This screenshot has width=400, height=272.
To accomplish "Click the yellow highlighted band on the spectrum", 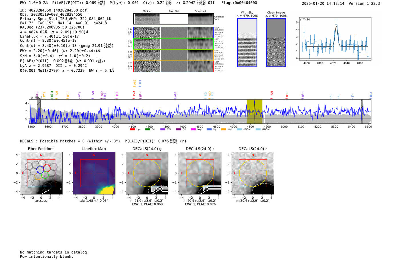I will 255,112.
